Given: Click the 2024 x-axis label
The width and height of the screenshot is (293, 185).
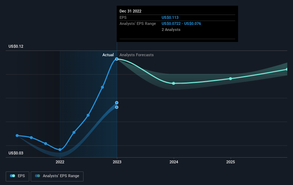Looking at the screenshot, I should tap(174, 162).
